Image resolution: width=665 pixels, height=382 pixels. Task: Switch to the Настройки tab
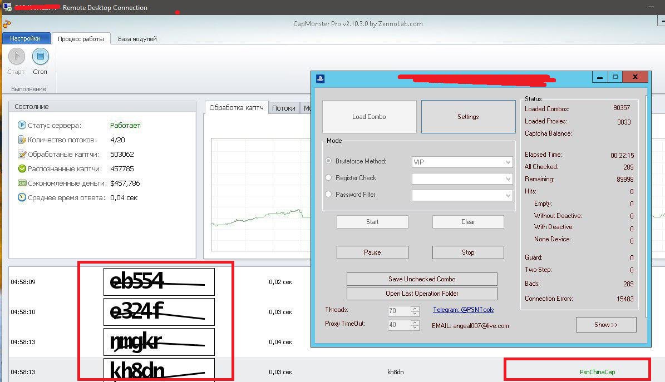[26, 38]
